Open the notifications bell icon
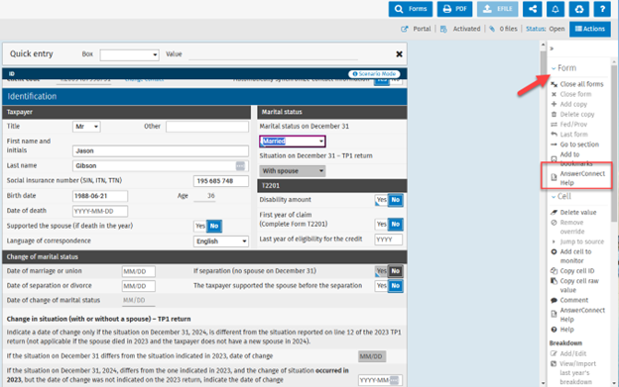Viewport: 619px width, 387px height. (556, 9)
